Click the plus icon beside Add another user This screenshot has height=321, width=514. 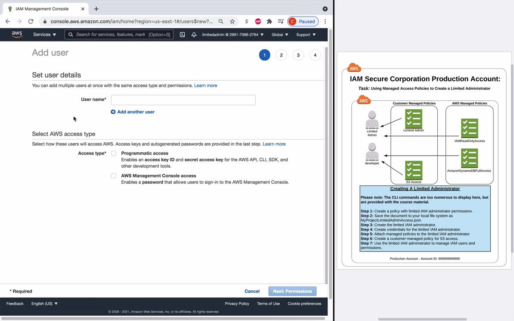pos(113,112)
